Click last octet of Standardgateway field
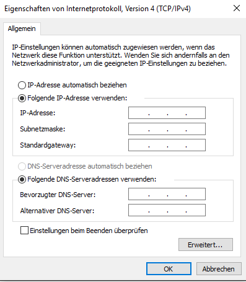Viewport: 246px width, 282px height. pos(195,145)
